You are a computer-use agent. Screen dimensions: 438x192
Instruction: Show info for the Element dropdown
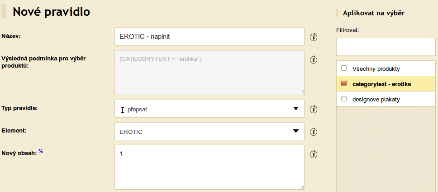pyautogui.click(x=314, y=131)
